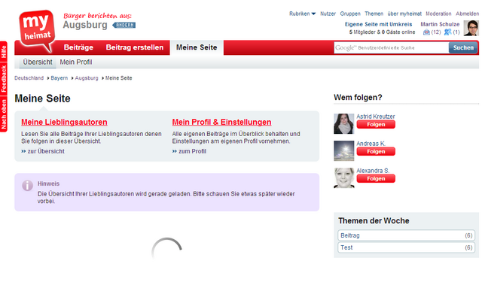Open the Andreas K. name link

coord(371,144)
